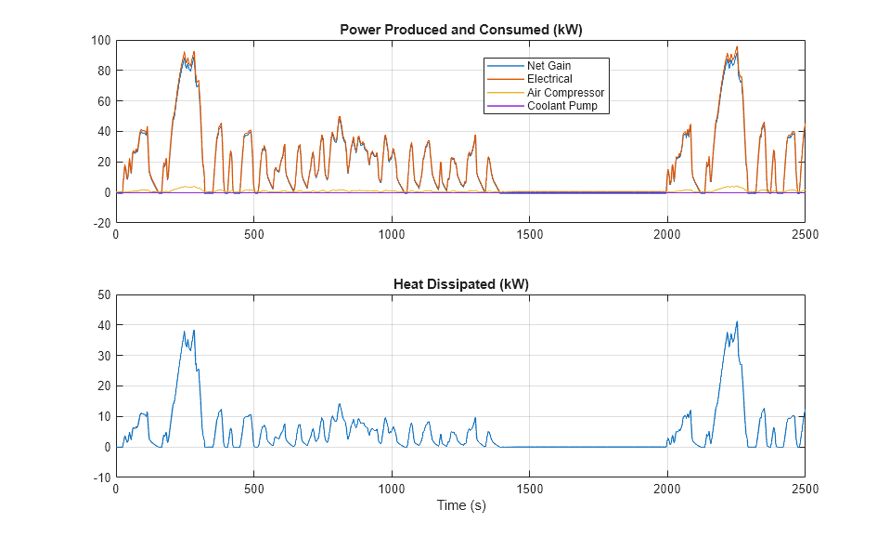This screenshot has height=536, width=890.
Task: Click the -10 tick label on bottom plot
Action: click(102, 478)
